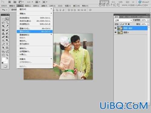Toggle Quick Mask mode icon
Viewport: 151px width, 113px height.
point(5,66)
